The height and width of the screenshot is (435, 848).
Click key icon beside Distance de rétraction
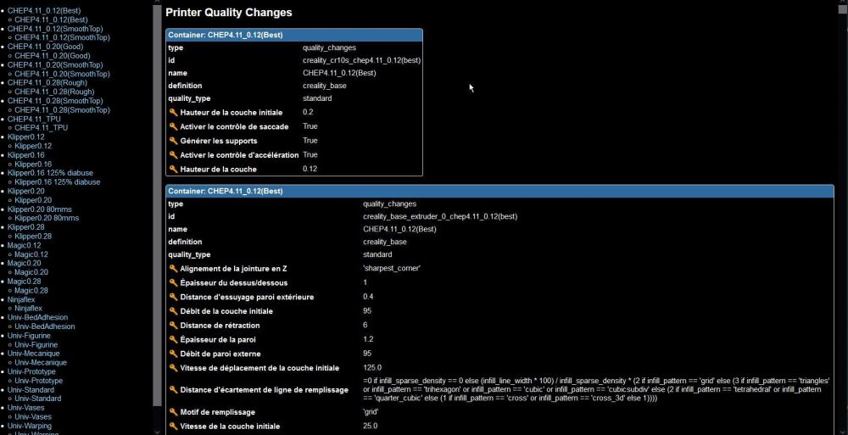[x=173, y=325]
